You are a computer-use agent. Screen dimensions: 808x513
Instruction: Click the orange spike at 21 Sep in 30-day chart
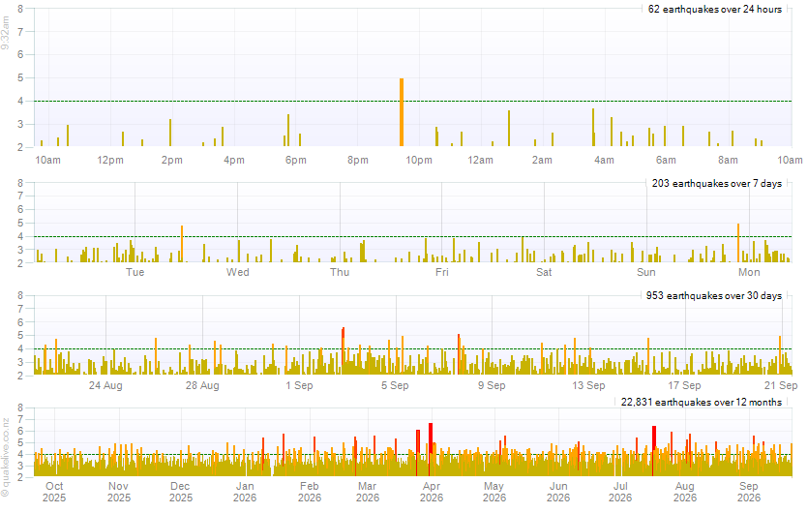point(780,355)
